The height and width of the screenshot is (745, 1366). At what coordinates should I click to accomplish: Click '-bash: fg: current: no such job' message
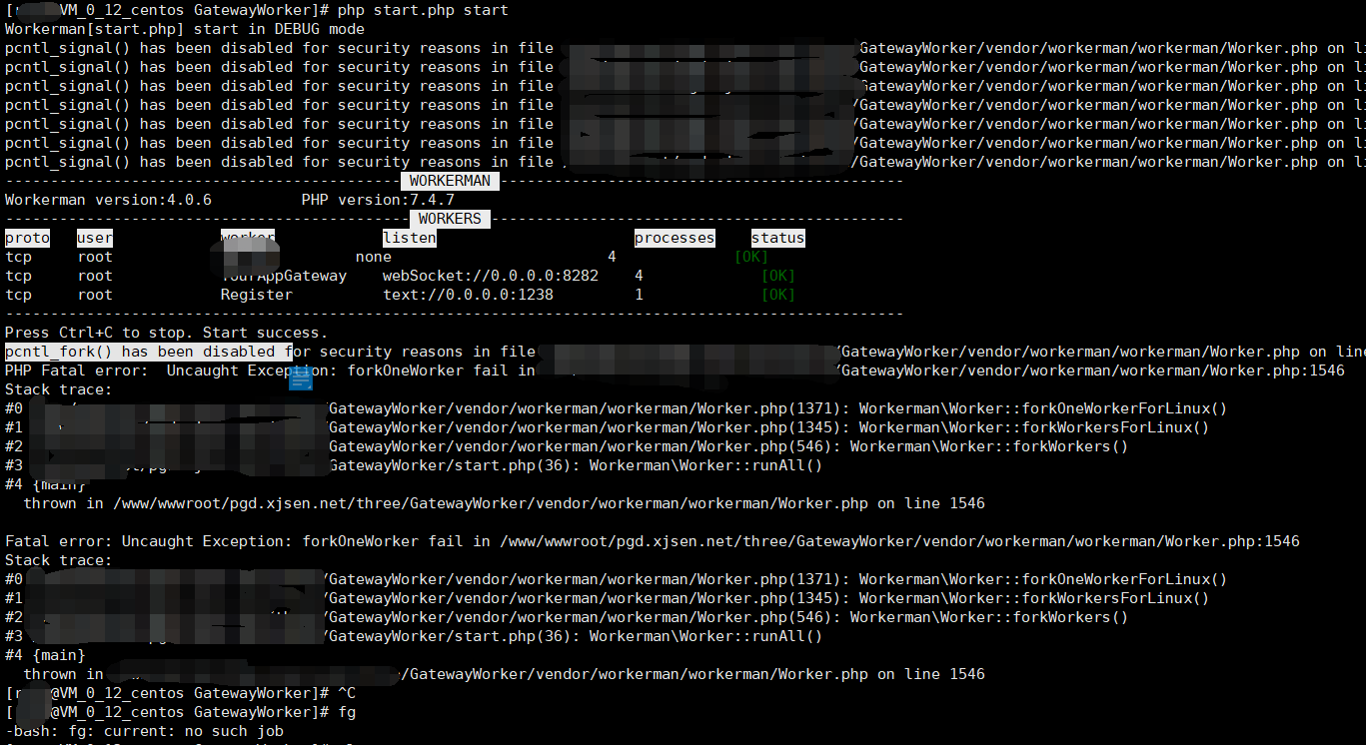144,731
